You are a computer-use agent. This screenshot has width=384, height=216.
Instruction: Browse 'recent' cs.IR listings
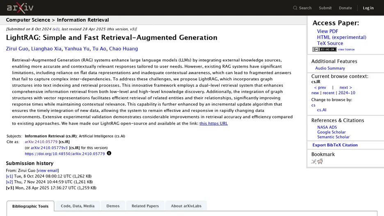pyautogui.click(x=328, y=93)
